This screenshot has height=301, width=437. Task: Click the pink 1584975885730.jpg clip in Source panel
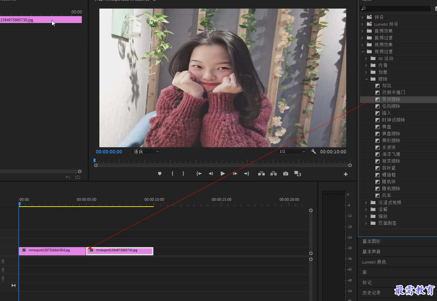click(x=41, y=20)
